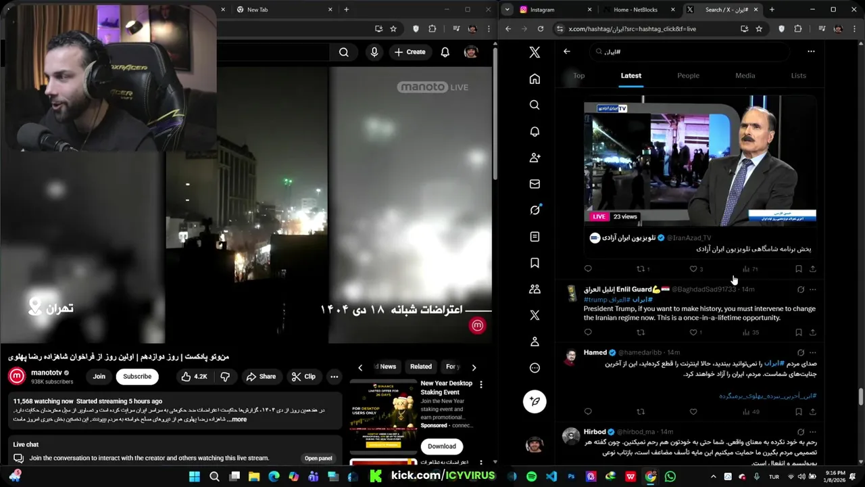
Task: Bookmark the IranAzad_TV live post
Action: 799,269
